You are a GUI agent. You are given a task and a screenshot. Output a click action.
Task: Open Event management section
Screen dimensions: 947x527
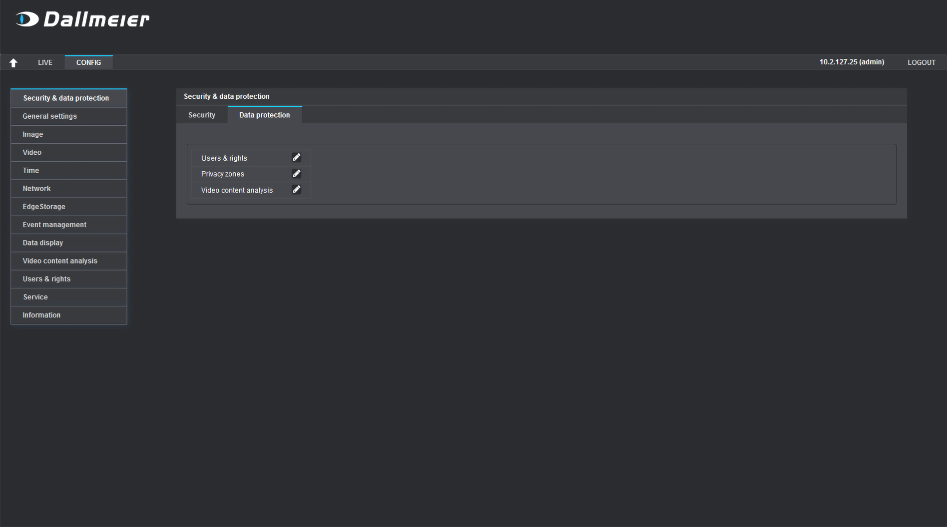(54, 225)
